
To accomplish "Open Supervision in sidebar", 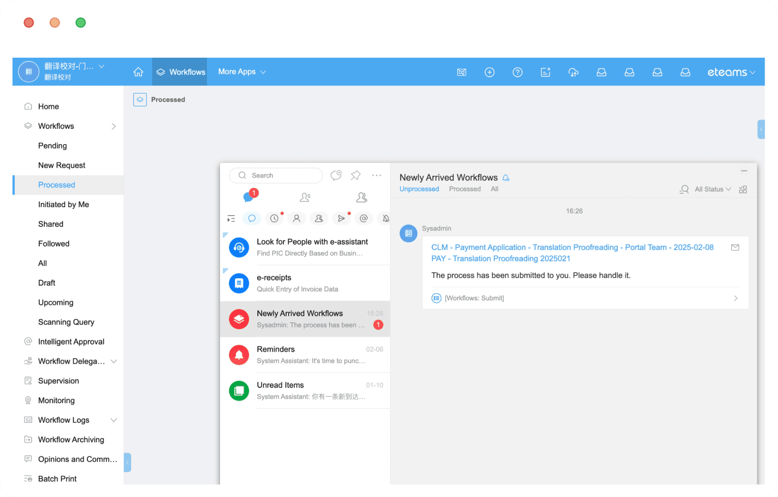I will pos(59,381).
